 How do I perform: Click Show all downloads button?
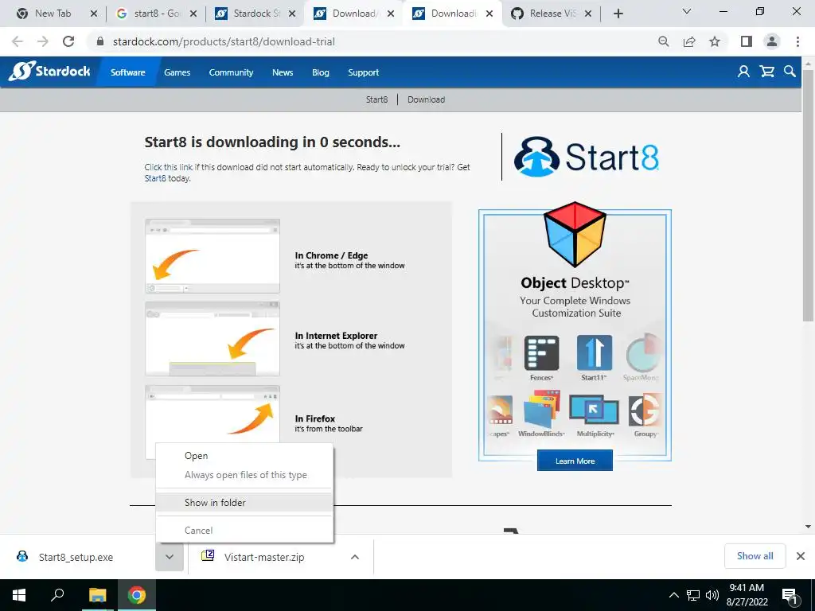tap(755, 556)
